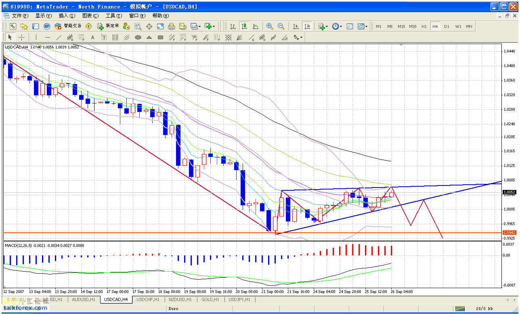Switch to the GOLD,H1 chart tab

(210, 299)
